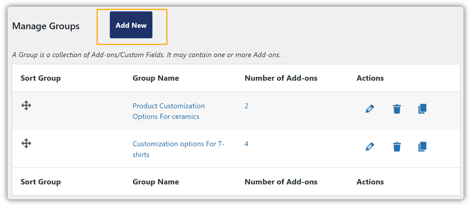Screen dimensions: 470x206
Task: Click the top Group Name column header
Action: tap(156, 78)
